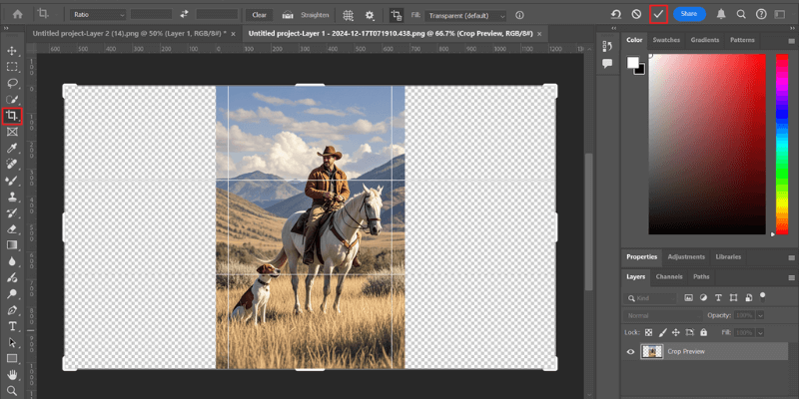Screen dimensions: 799x399
Task: Open the Swatches panel tab
Action: click(665, 40)
